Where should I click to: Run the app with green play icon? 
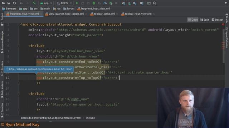(x=77, y=3)
